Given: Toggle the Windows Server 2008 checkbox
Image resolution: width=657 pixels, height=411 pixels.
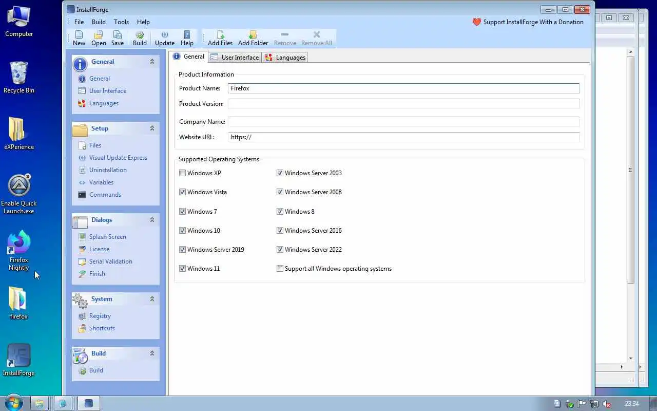Looking at the screenshot, I should pyautogui.click(x=280, y=192).
